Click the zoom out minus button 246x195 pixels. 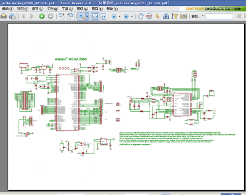(114, 17)
